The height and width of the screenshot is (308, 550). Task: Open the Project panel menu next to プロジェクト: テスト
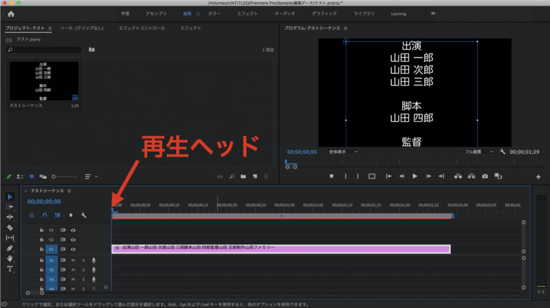coord(50,28)
